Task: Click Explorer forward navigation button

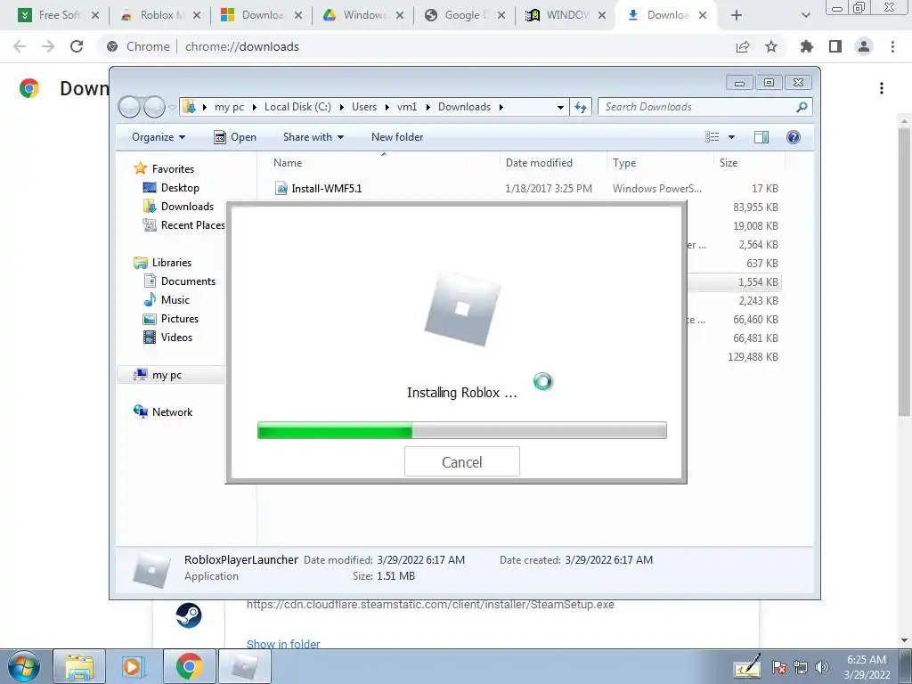Action: point(154,107)
